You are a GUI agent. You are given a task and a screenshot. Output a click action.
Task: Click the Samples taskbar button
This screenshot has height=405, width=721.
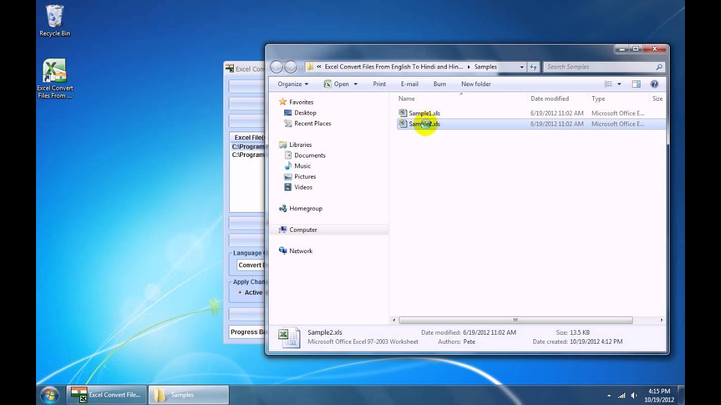189,395
